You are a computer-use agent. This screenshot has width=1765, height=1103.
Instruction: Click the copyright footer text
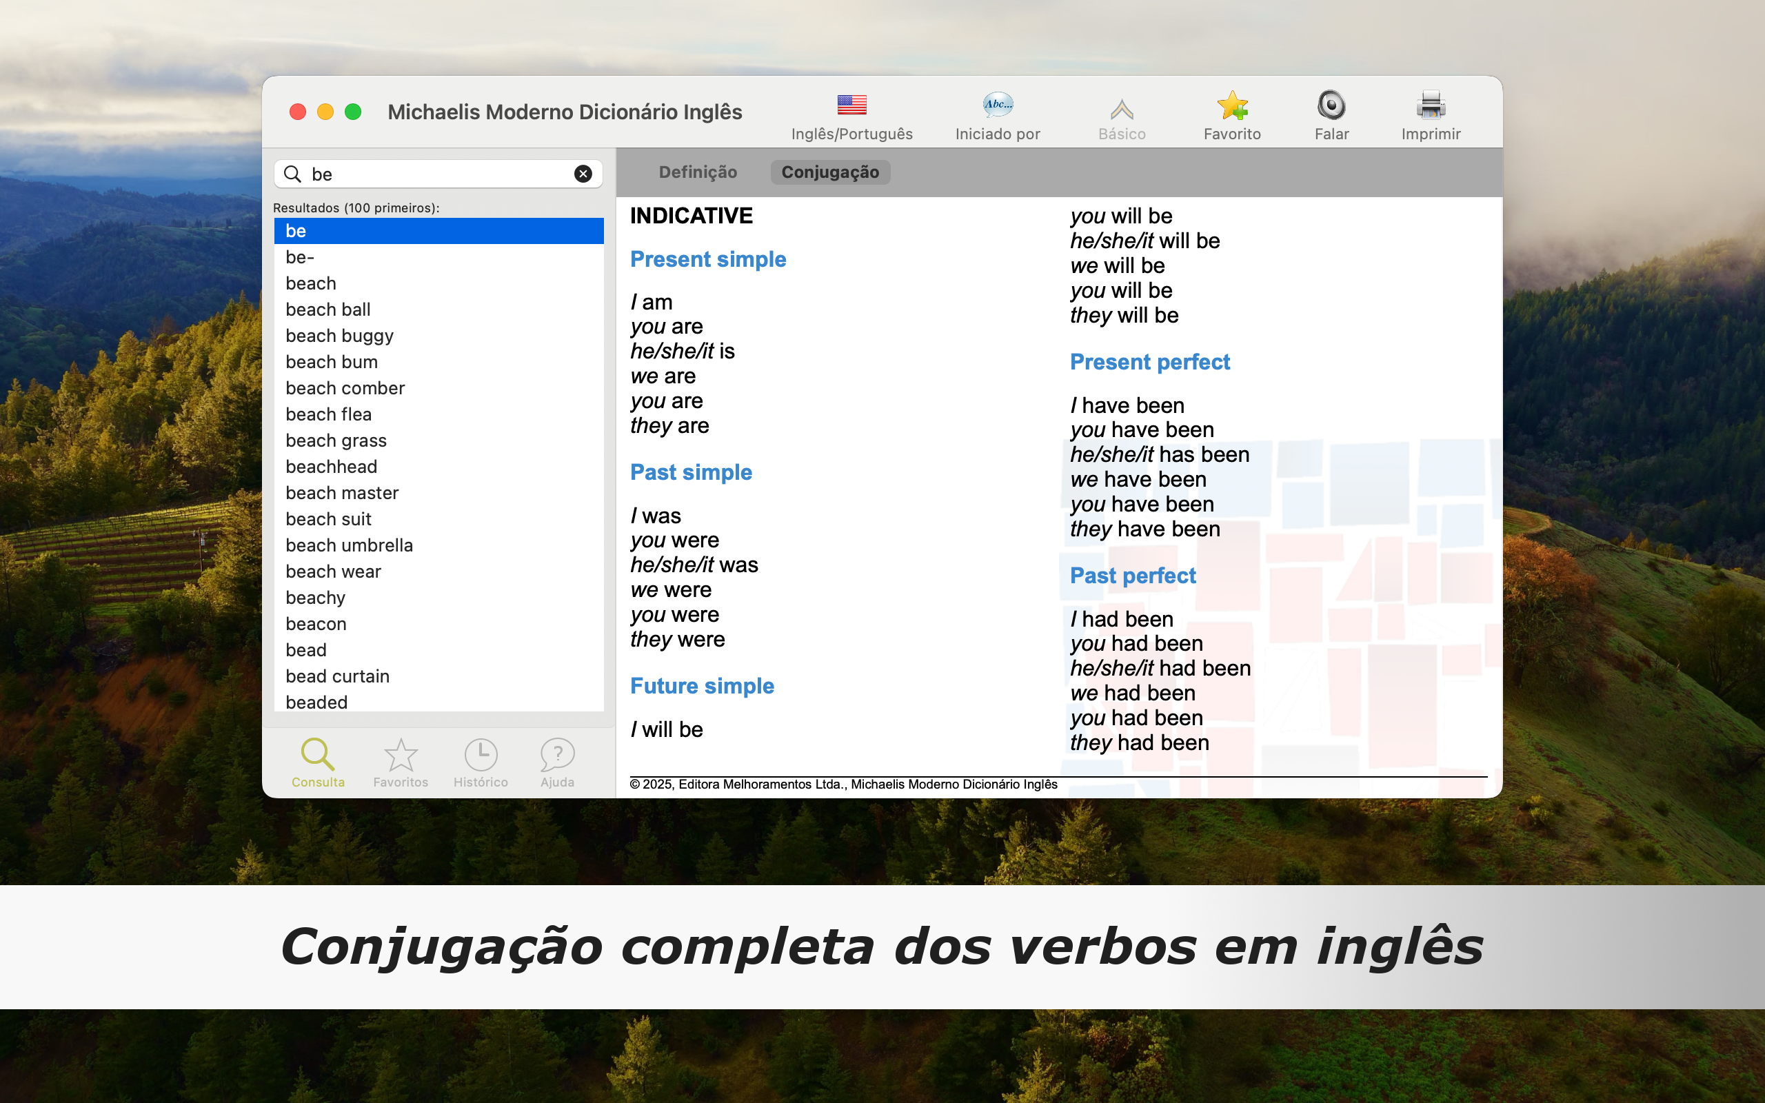coord(843,785)
